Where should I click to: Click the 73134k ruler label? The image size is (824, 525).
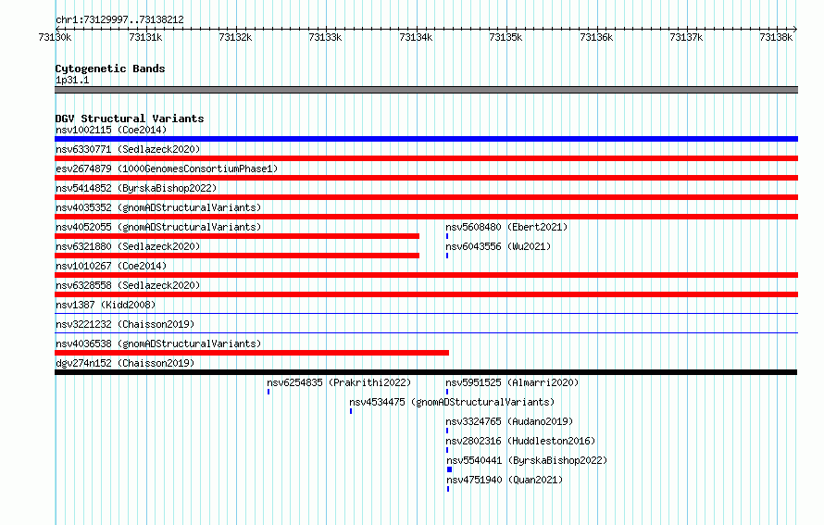[x=417, y=37]
